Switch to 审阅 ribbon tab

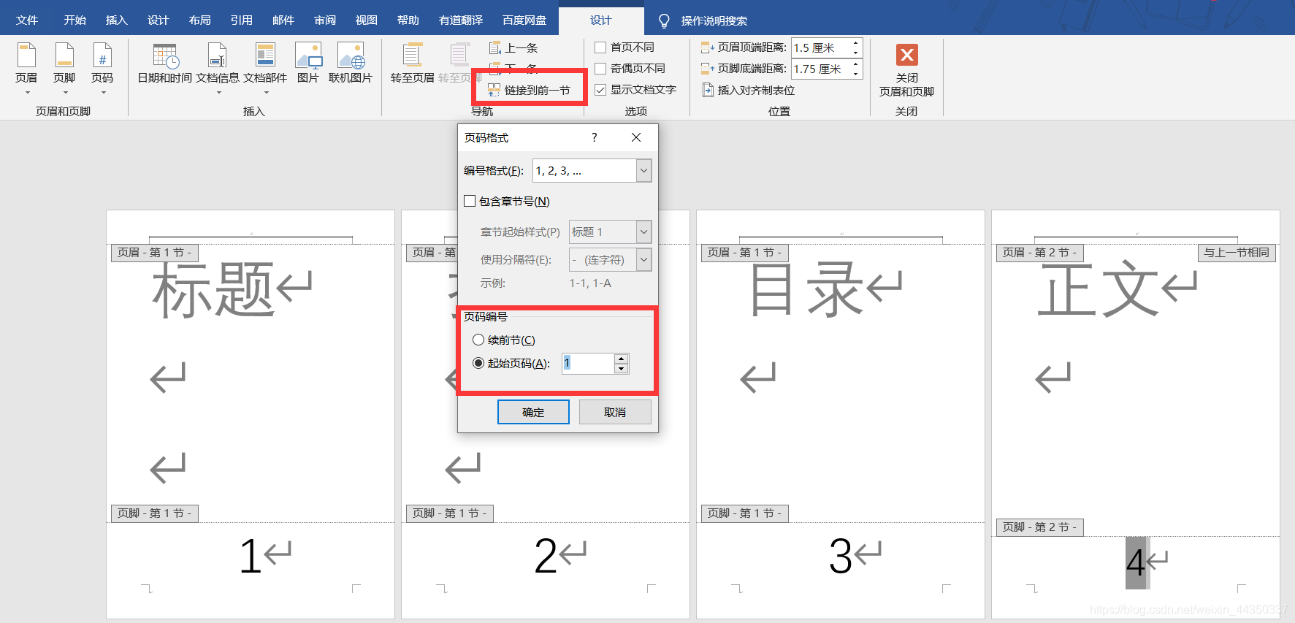pyautogui.click(x=325, y=20)
